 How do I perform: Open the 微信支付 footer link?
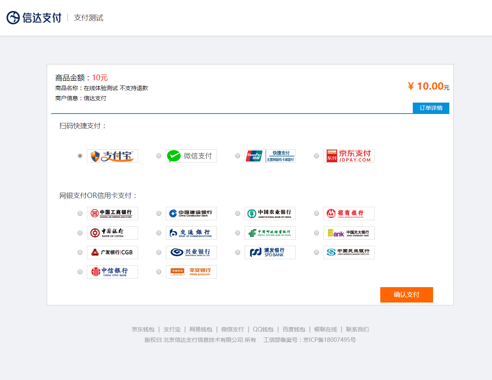pos(232,329)
